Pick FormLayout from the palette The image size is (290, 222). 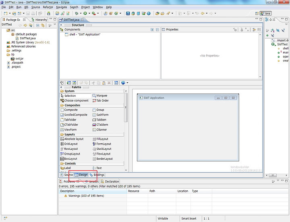click(102, 144)
